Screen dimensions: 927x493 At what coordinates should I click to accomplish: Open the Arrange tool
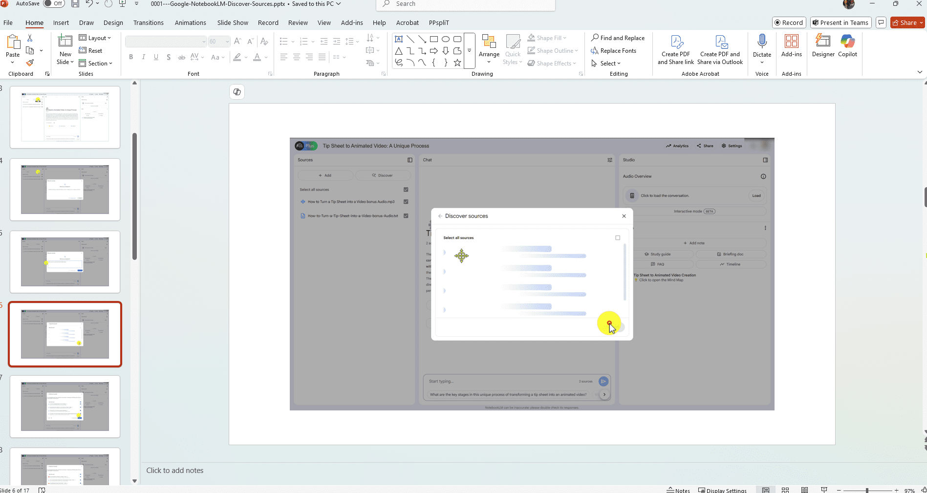(489, 49)
